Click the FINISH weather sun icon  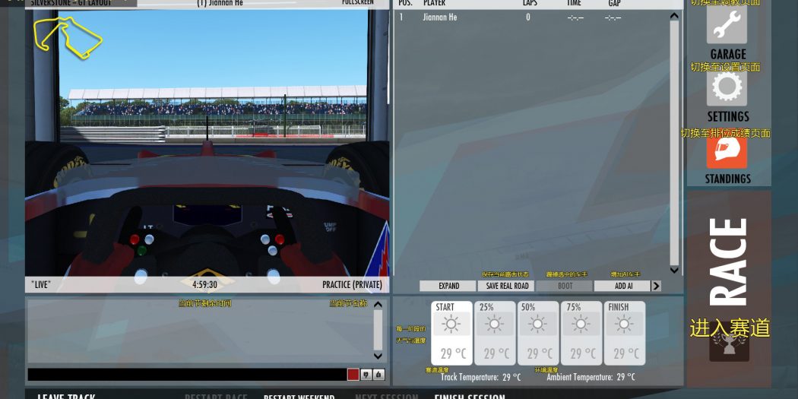(x=624, y=325)
